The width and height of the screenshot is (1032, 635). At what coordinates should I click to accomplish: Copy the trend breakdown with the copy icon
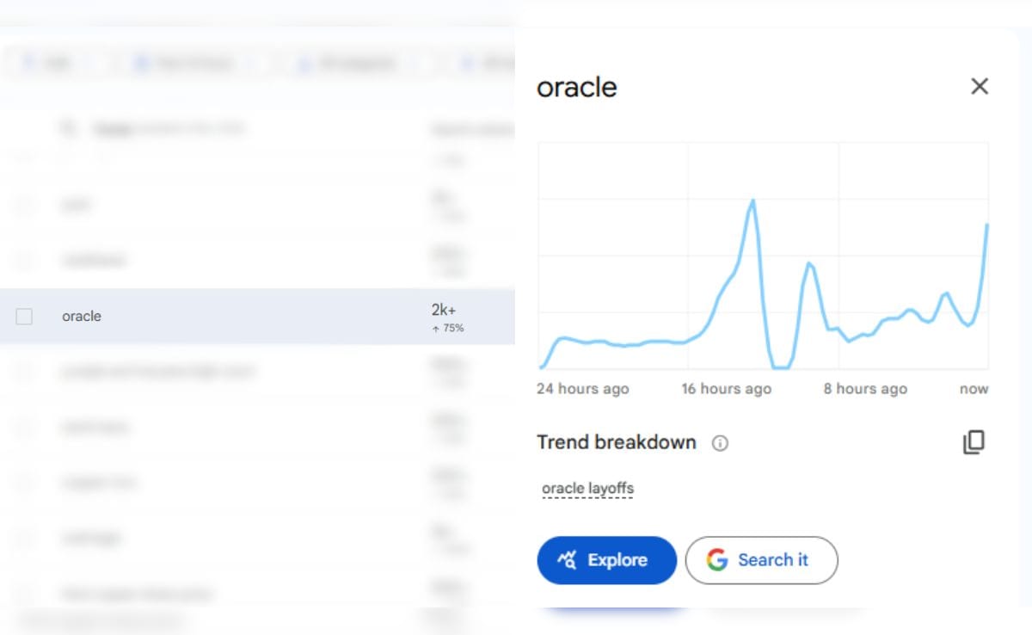point(974,442)
